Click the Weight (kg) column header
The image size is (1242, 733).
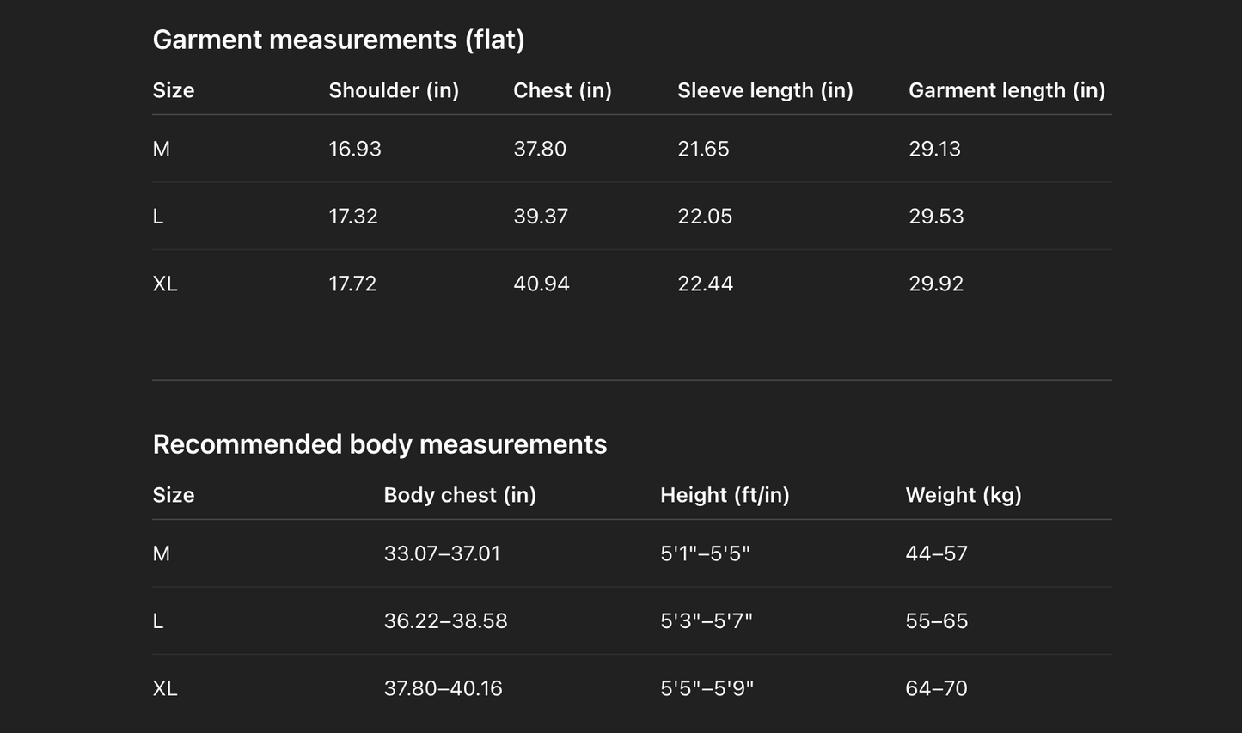(964, 495)
